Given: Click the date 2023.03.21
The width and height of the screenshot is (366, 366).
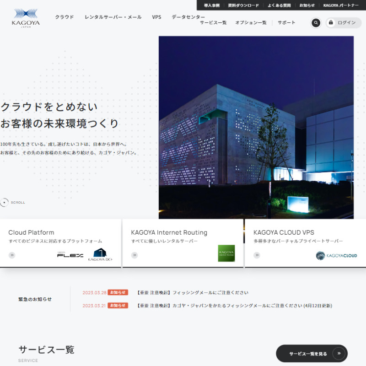Looking at the screenshot, I should click(94, 306).
